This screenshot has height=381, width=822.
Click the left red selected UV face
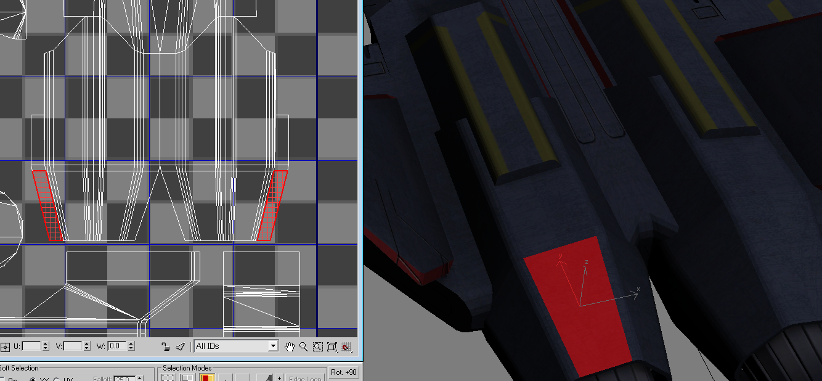(47, 205)
